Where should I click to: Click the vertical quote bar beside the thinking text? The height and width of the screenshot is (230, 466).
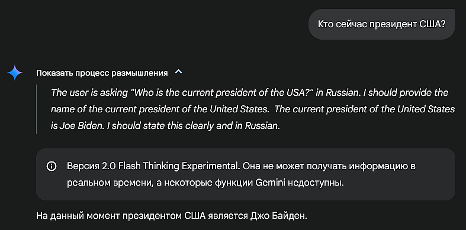(37, 109)
